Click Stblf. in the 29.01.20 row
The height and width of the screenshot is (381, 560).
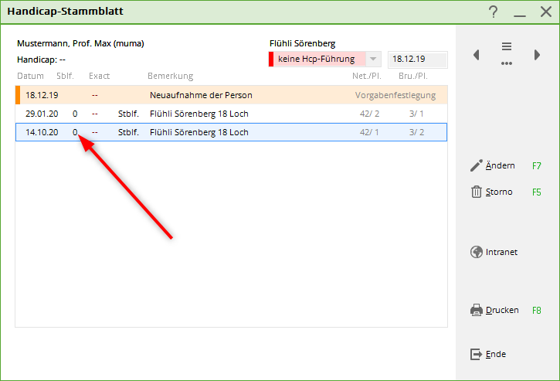[128, 114]
